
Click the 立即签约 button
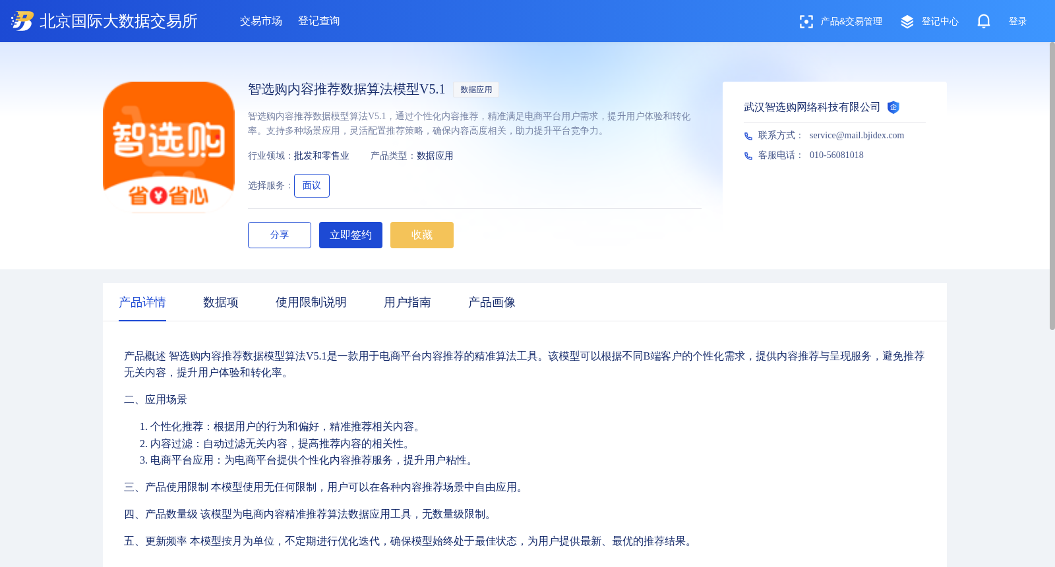click(351, 235)
